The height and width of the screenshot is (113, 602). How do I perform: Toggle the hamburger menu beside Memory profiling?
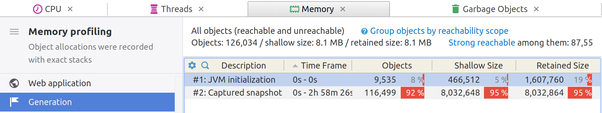tap(14, 31)
